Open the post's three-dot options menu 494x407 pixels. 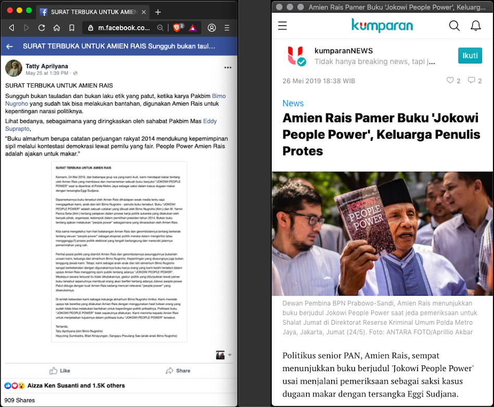tap(227, 68)
